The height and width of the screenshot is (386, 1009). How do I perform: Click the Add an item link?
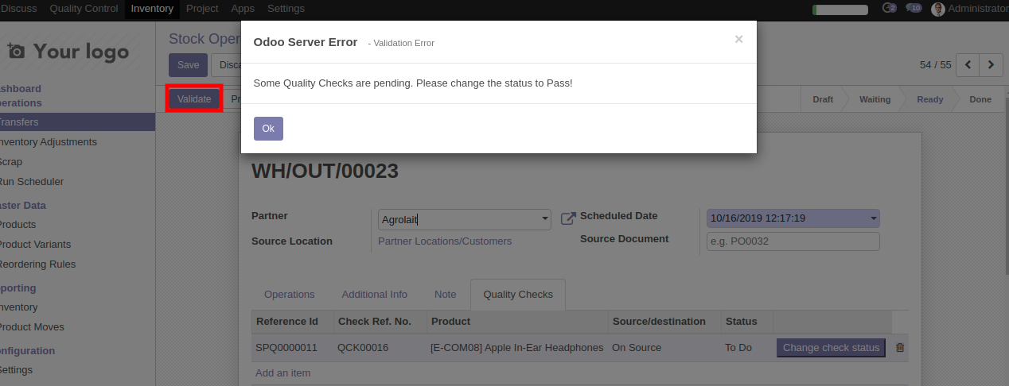pos(282,373)
